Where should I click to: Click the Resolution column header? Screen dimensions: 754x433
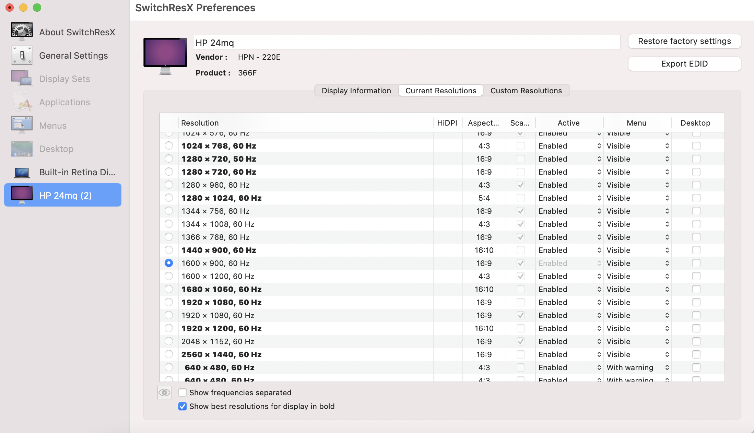pyautogui.click(x=306, y=123)
